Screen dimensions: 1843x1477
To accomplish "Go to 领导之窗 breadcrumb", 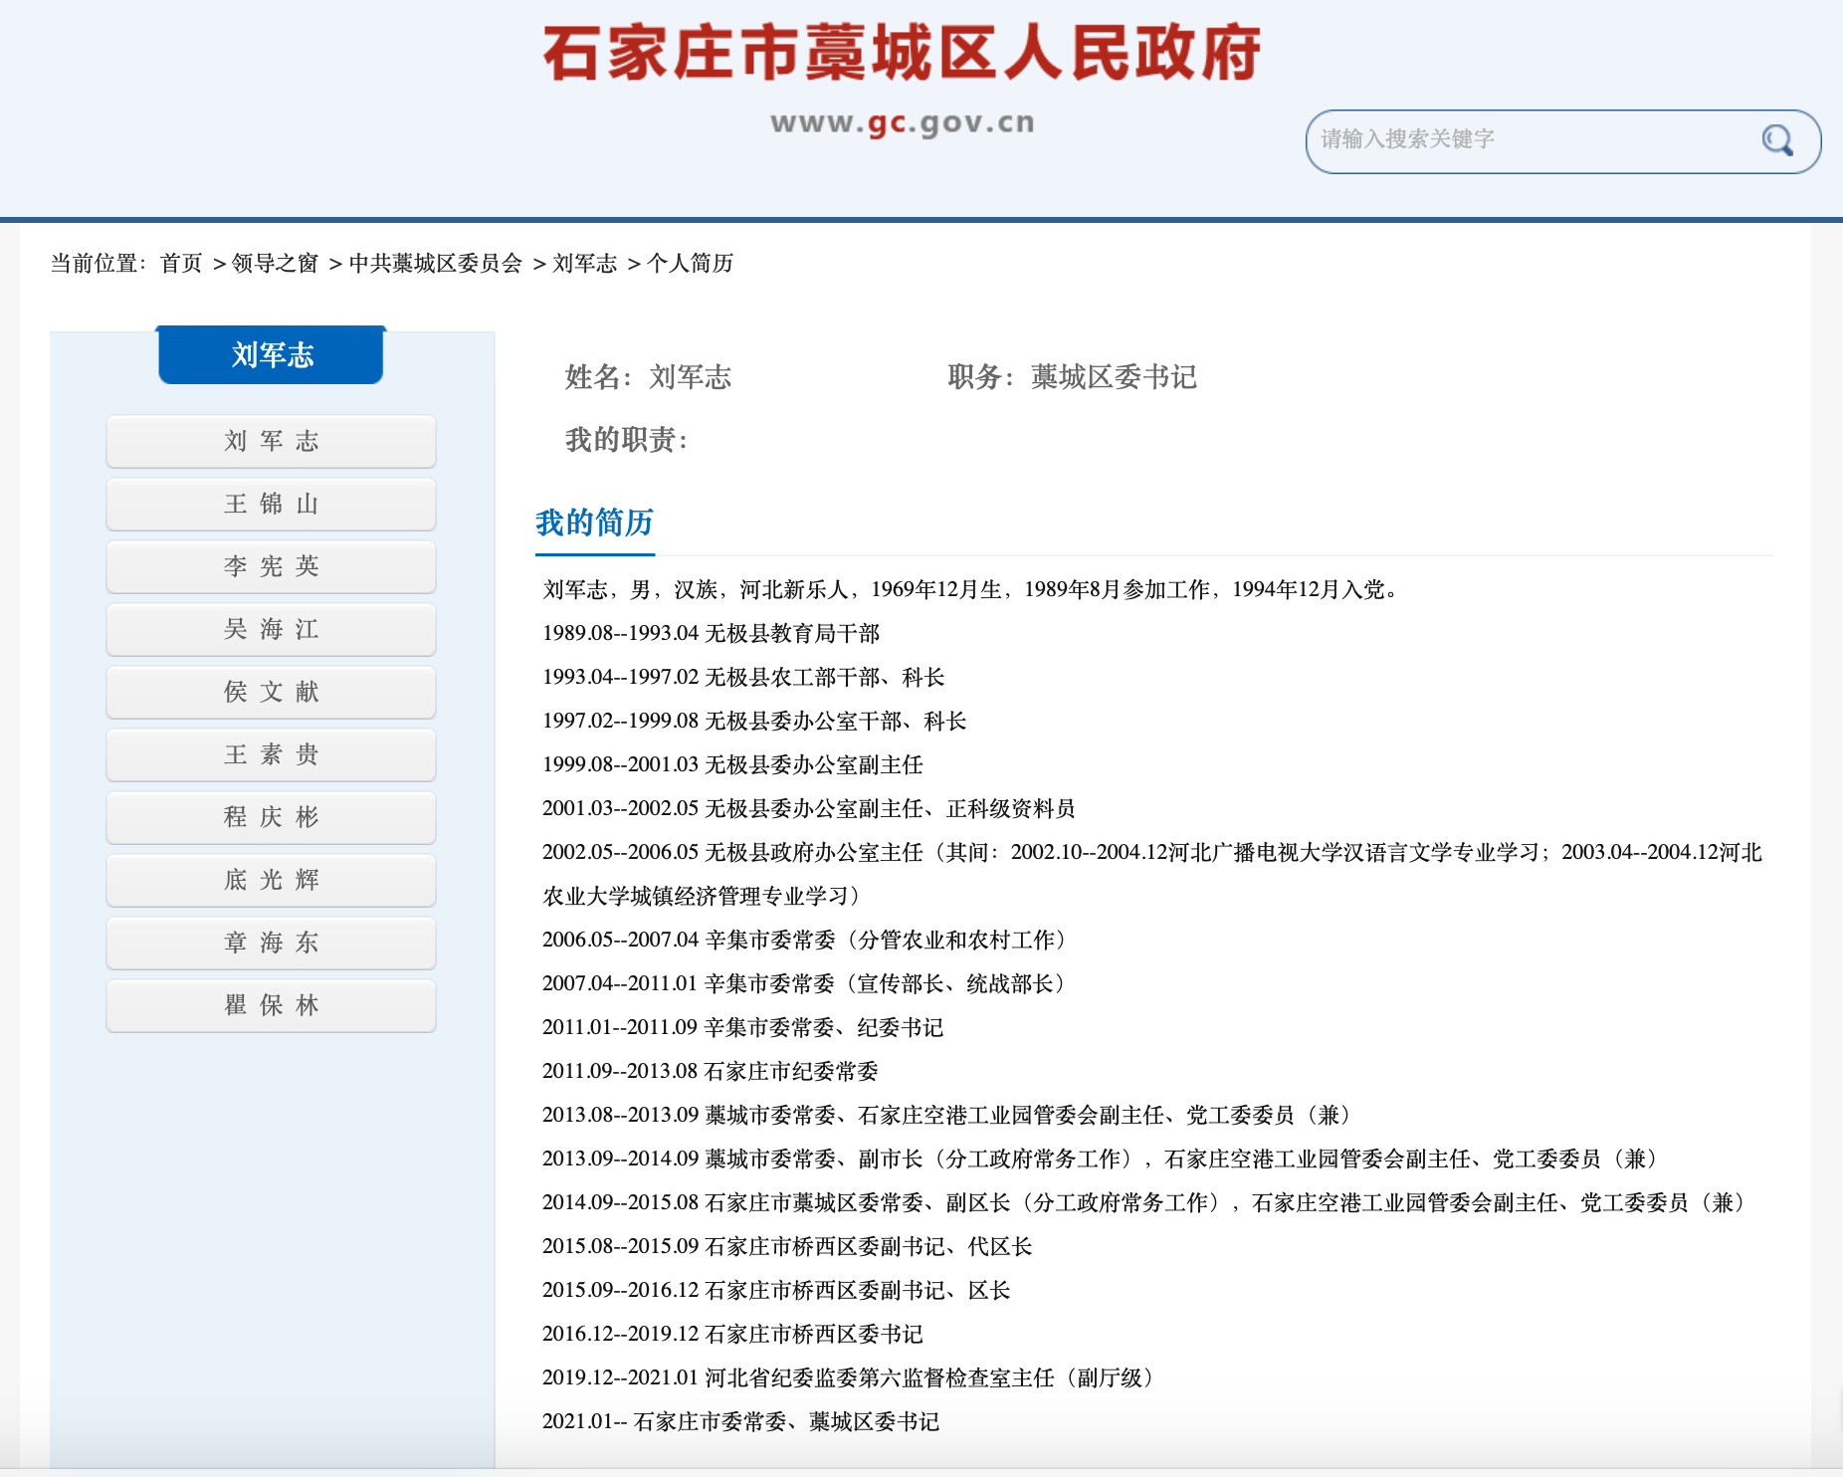I will (275, 263).
